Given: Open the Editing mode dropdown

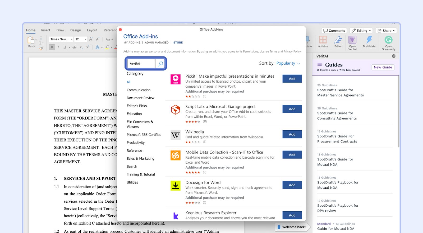Looking at the screenshot, I should pos(361,31).
